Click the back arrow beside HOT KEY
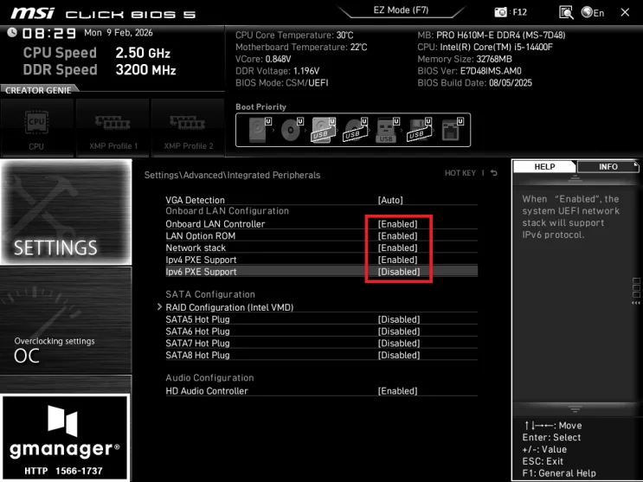 coord(494,173)
